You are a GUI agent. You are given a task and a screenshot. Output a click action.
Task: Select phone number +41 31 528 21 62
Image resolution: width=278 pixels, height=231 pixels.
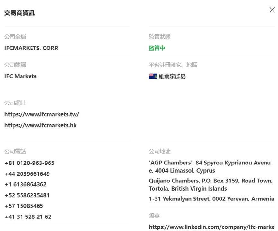(x=28, y=217)
